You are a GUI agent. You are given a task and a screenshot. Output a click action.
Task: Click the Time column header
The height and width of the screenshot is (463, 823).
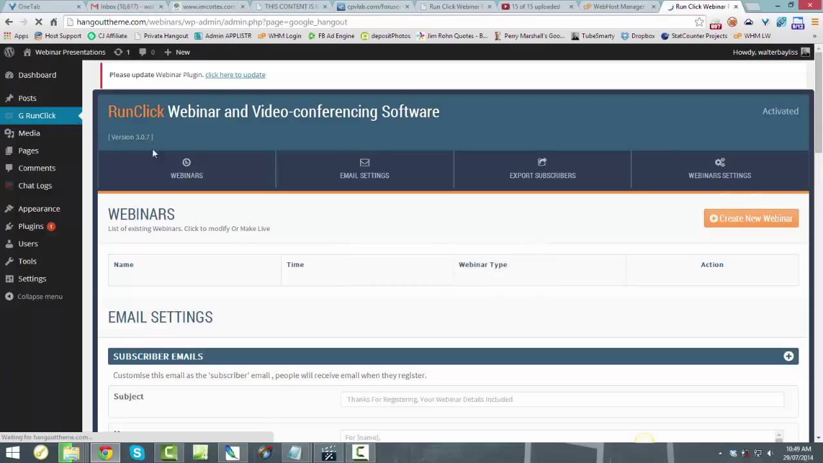tap(295, 264)
